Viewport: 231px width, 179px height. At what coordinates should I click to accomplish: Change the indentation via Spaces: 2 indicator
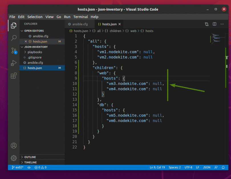(175, 167)
